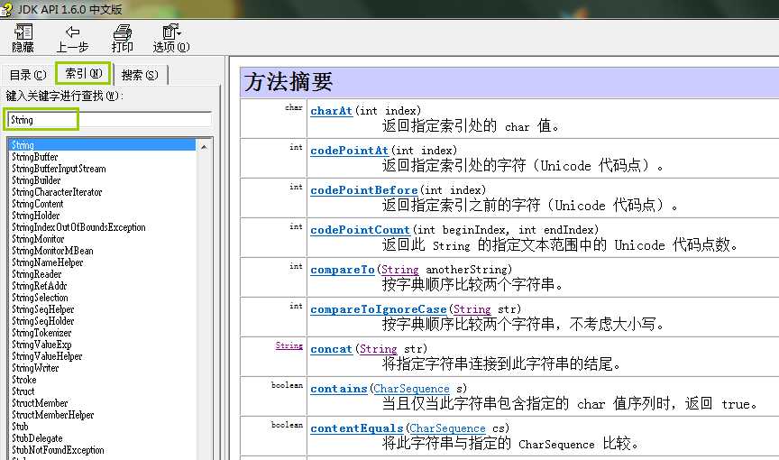Select StringContent in the index list
Image resolution: width=779 pixels, height=460 pixels.
point(37,204)
